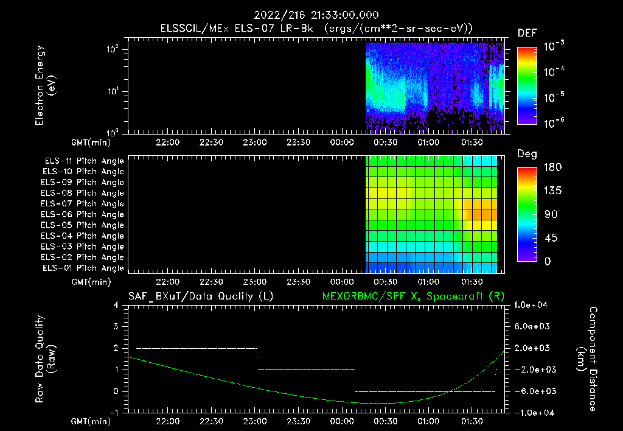Image resolution: width=623 pixels, height=431 pixels.
Task: Click the Raw Data Quality (Raw) axis label
Action: 45,359
